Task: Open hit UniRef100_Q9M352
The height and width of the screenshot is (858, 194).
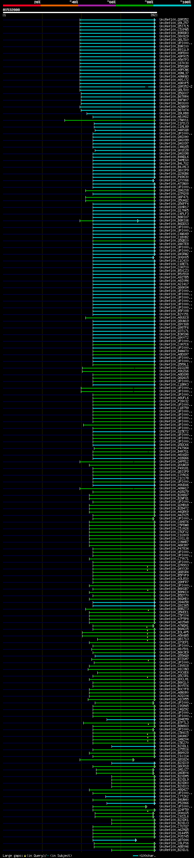Action: point(174,20)
